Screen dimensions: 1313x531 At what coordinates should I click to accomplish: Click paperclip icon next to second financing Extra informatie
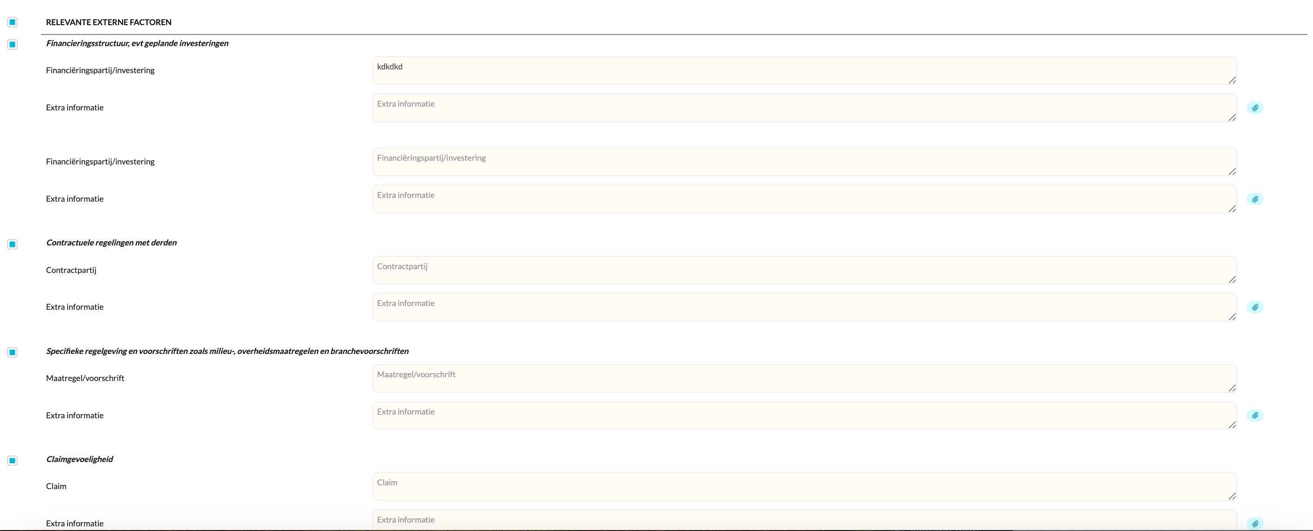point(1254,199)
